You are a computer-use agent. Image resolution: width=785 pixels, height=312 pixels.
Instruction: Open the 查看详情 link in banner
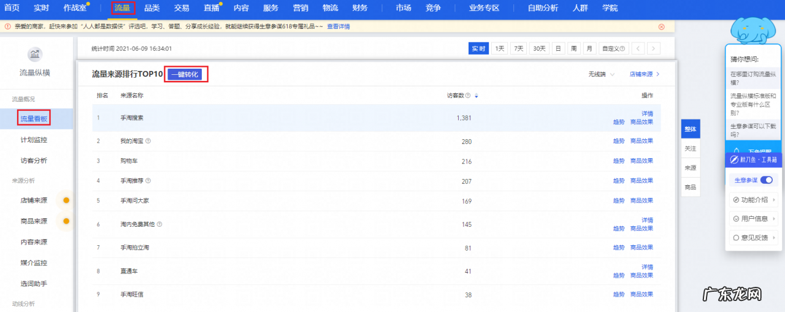point(339,27)
